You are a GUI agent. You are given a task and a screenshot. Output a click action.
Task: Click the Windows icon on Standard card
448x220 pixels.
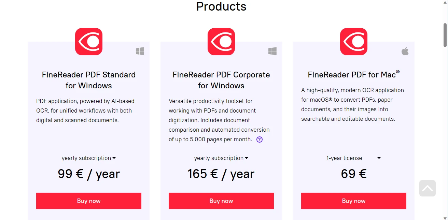pos(140,51)
